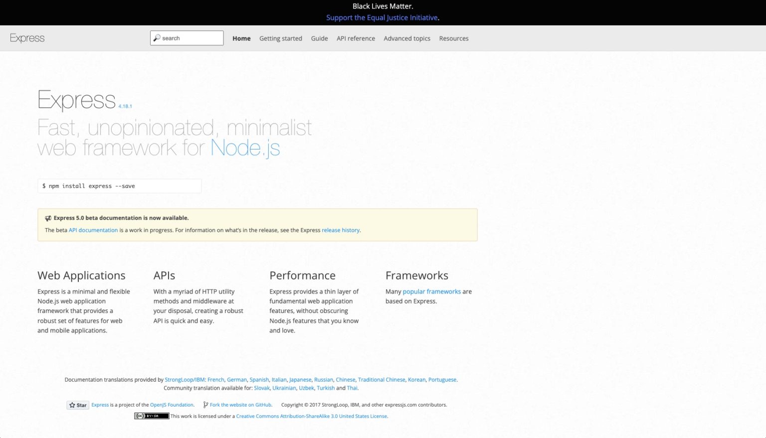This screenshot has width=766, height=438.
Task: Click the magnifying glass search icon
Action: point(157,38)
